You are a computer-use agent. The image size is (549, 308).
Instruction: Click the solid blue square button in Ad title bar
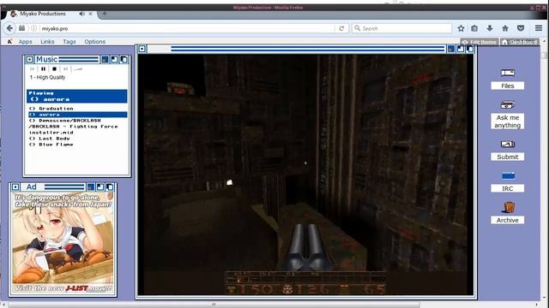tap(91, 187)
